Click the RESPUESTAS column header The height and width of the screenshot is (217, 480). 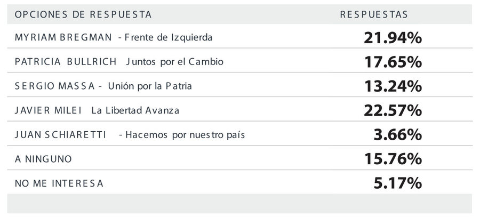click(x=374, y=14)
